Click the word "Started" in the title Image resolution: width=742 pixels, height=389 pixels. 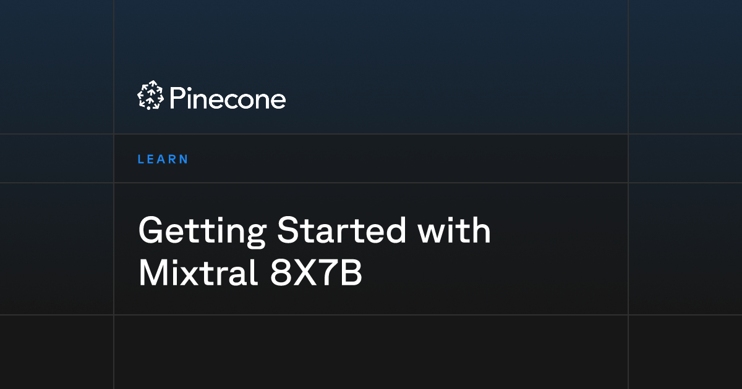tap(342, 230)
